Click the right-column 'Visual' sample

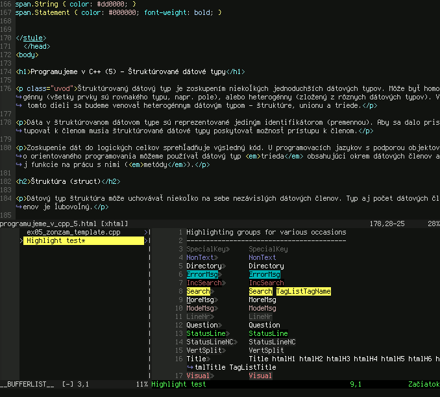(260, 376)
